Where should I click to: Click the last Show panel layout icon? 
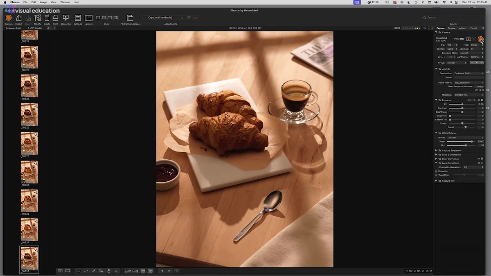tap(116, 18)
